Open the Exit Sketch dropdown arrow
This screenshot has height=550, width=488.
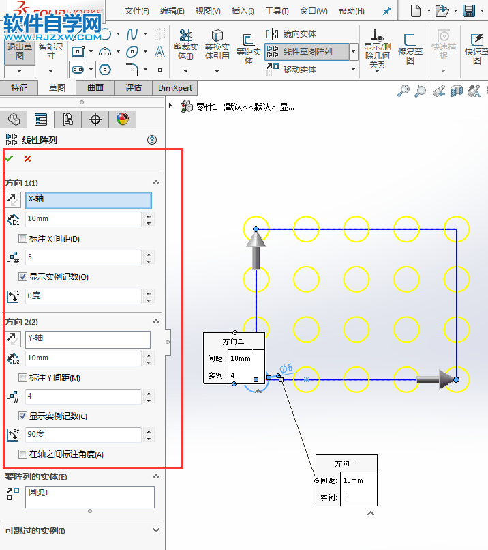coord(20,71)
